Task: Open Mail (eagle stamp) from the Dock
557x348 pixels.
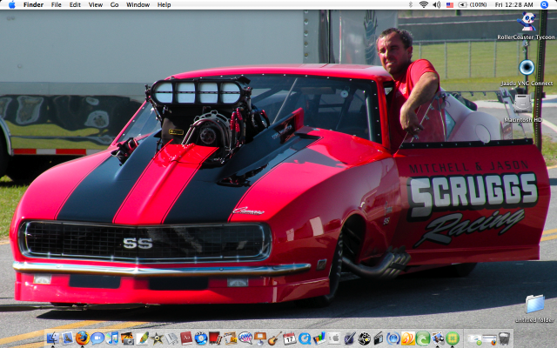Action: point(68,338)
